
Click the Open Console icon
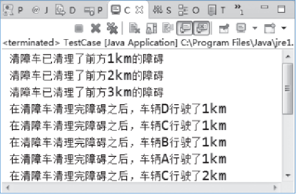[x=270, y=28]
